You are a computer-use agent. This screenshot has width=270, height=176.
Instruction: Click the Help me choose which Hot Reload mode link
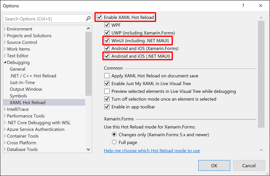click(152, 150)
